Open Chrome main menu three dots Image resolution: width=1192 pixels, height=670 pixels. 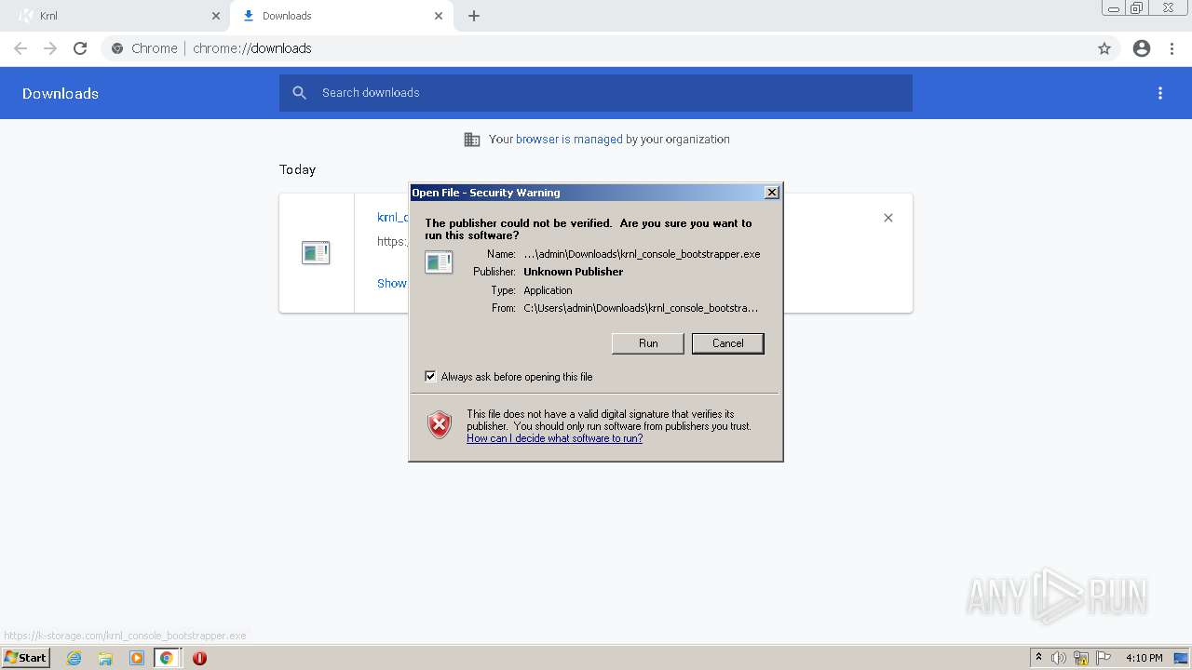pos(1172,48)
